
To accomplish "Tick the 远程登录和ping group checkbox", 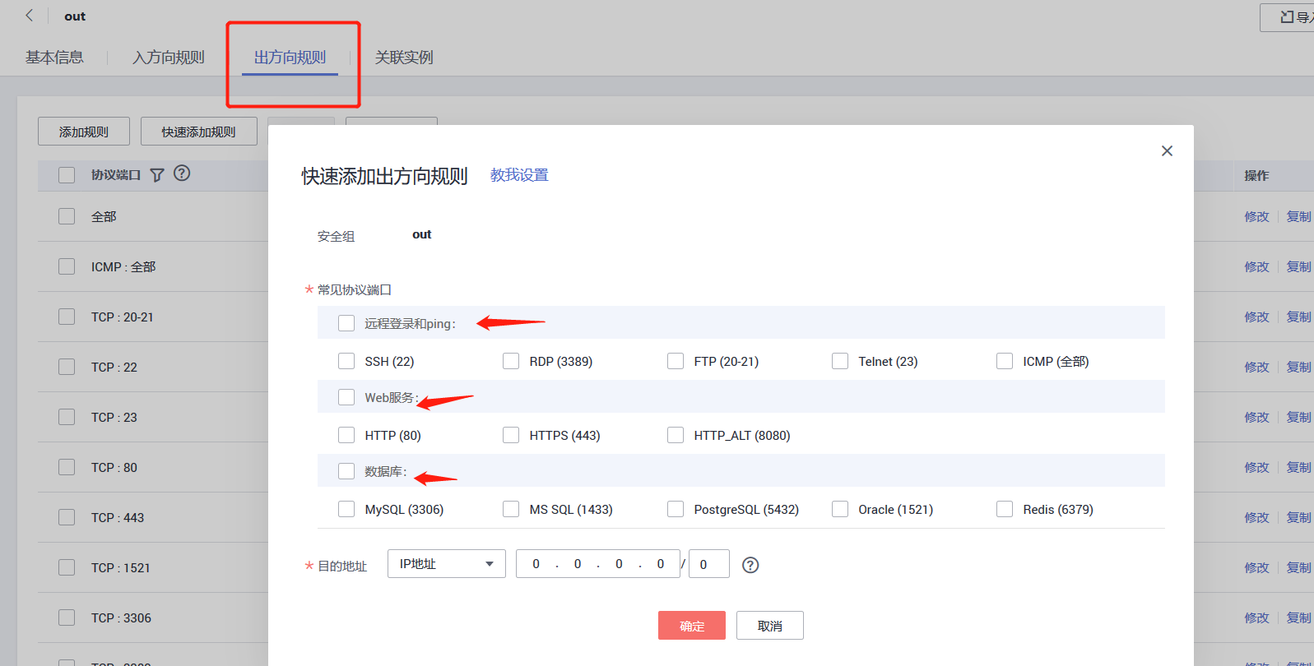I will coord(346,323).
